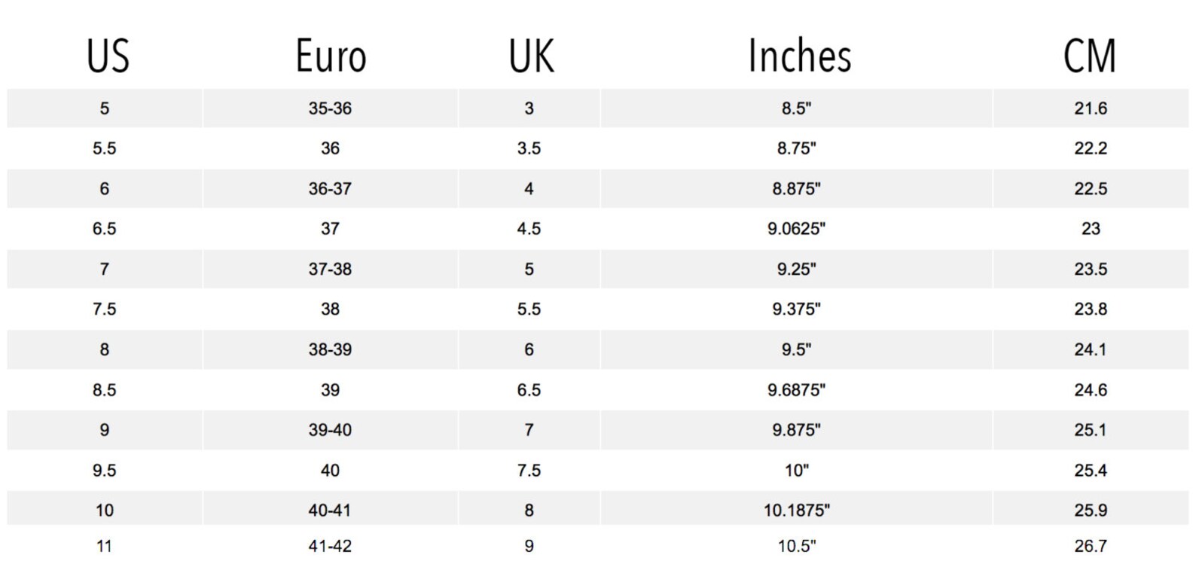Select the Euro 39-40 cell
1196x567 pixels.
point(330,430)
